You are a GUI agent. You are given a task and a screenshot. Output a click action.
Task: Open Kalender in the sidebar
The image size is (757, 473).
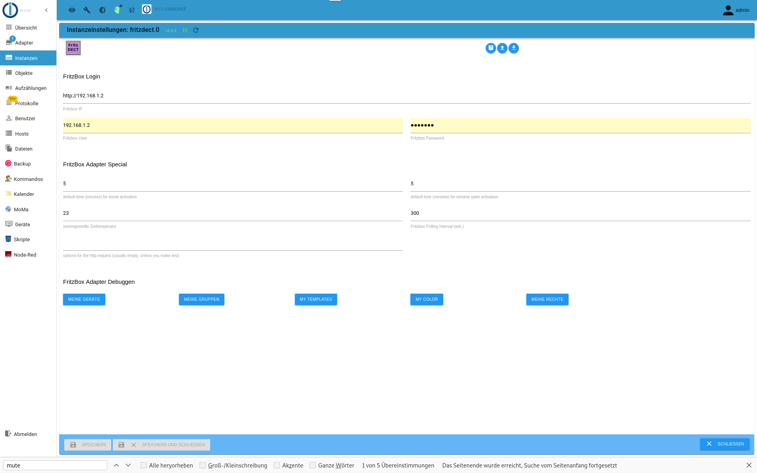[x=28, y=194]
